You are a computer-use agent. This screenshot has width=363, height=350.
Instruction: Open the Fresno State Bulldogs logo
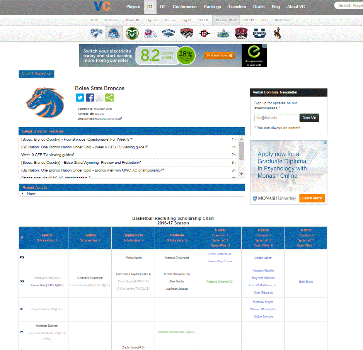[150, 33]
